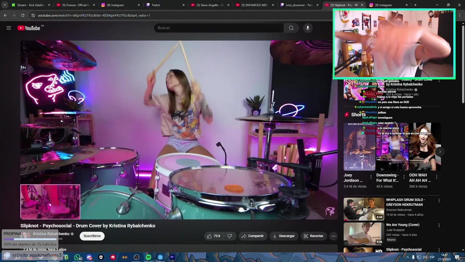Click the Descargar button

click(x=284, y=236)
